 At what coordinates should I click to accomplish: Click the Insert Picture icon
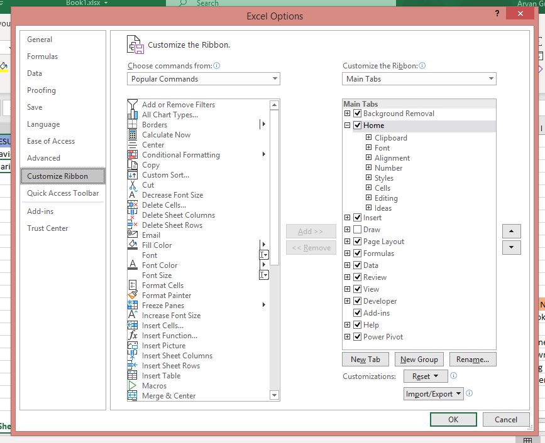pos(133,346)
